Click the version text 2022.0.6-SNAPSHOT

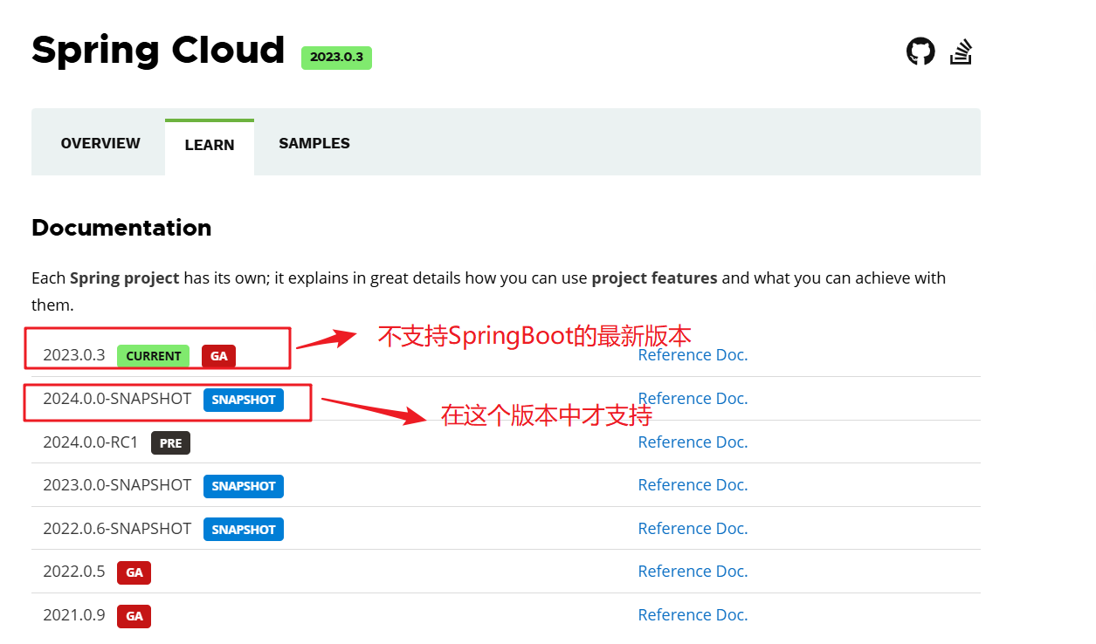[x=117, y=529]
